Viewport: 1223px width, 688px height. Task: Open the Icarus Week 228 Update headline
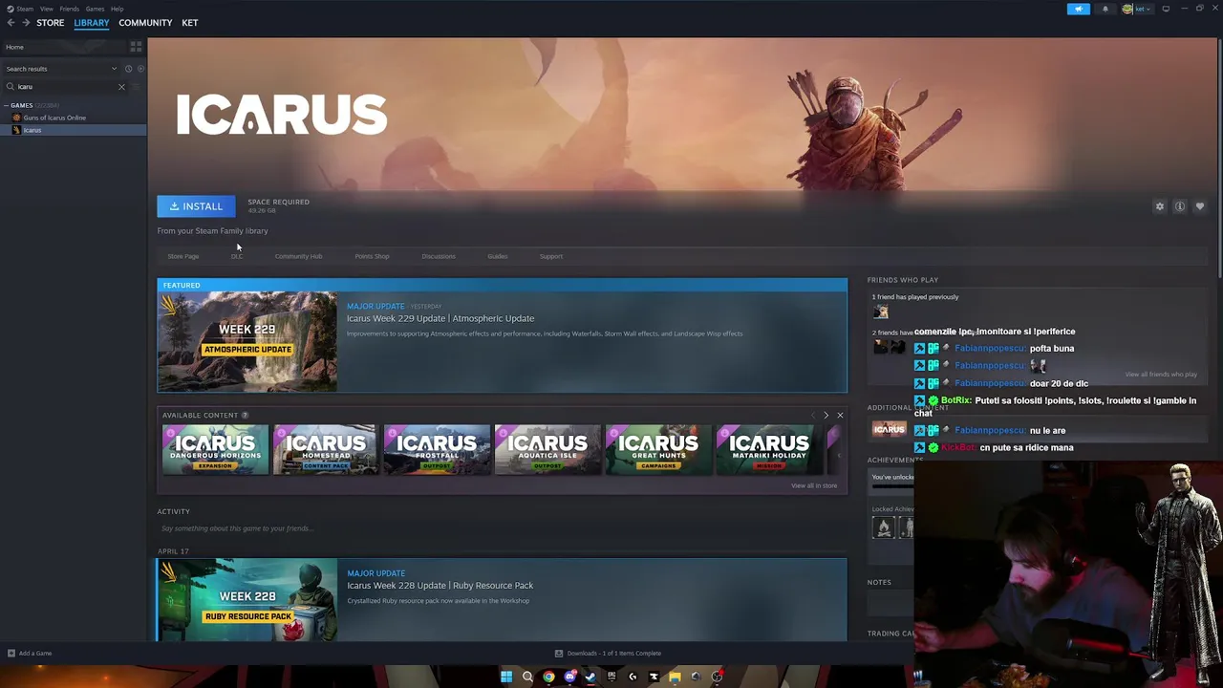coord(440,586)
